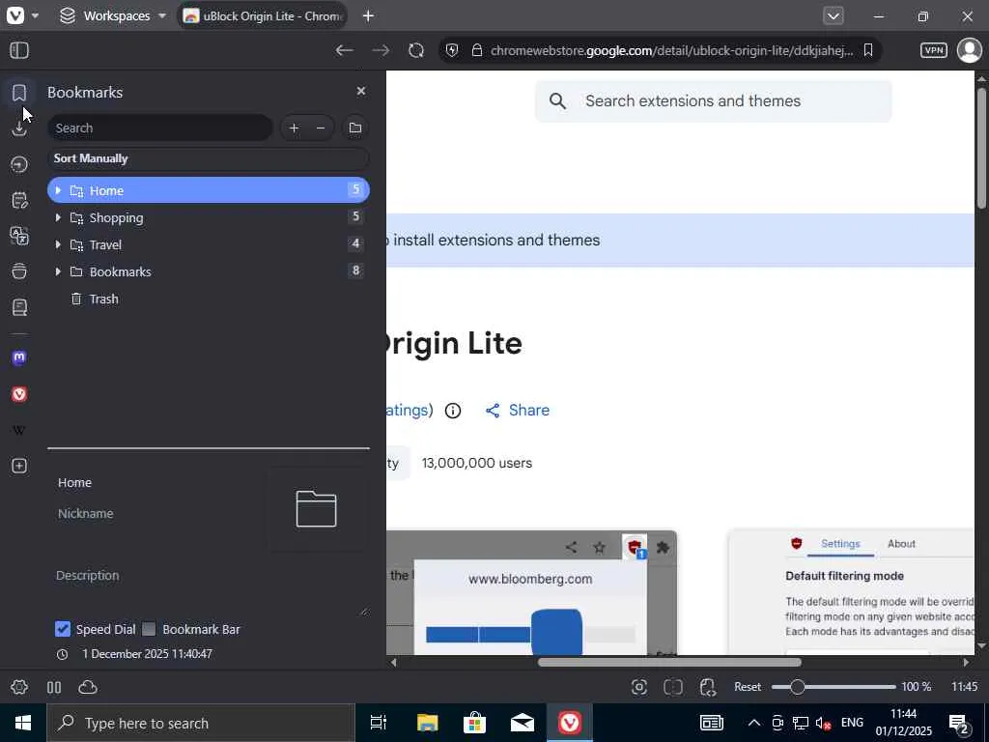
Task: Expand the Bookmarks folder
Action: [x=58, y=271]
